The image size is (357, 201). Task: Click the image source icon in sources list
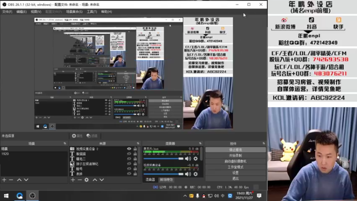click(72, 163)
